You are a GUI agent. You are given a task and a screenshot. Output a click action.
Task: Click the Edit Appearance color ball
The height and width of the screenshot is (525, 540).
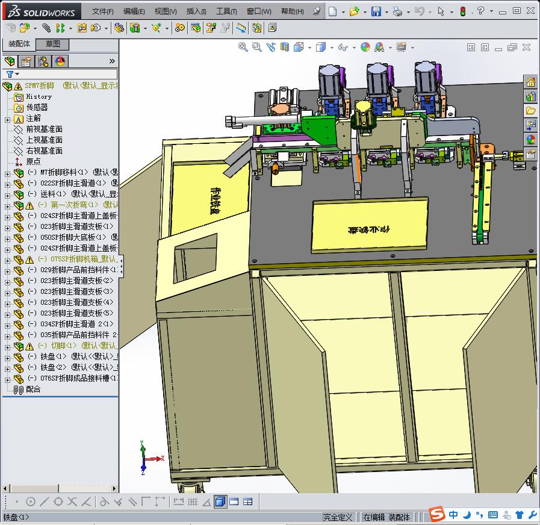pos(365,47)
